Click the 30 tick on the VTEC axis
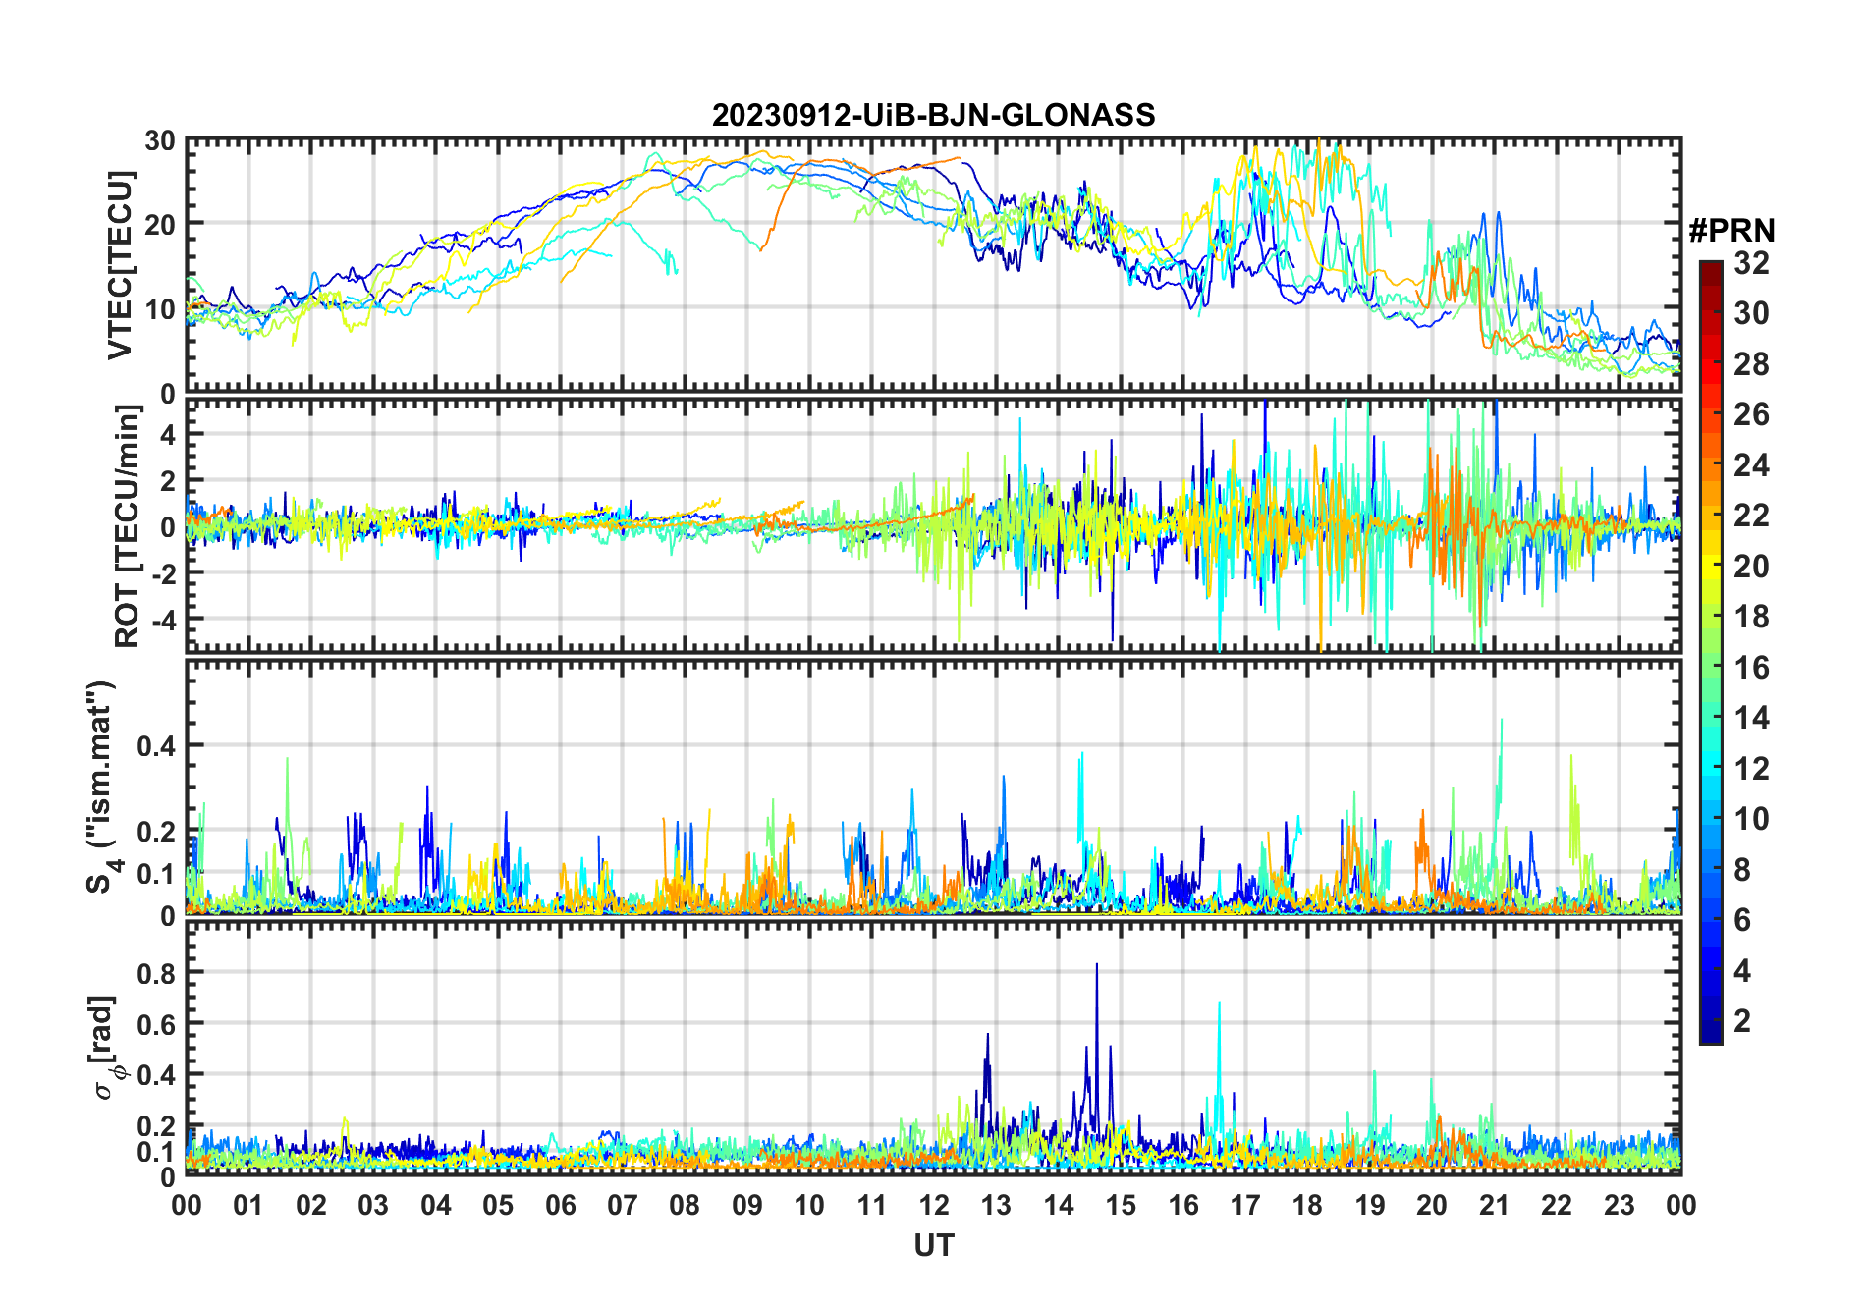 click(160, 141)
